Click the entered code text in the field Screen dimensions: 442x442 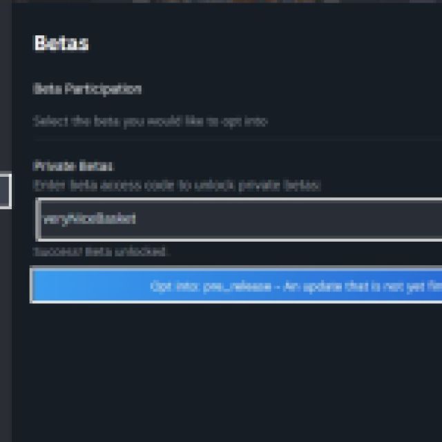pyautogui.click(x=90, y=219)
